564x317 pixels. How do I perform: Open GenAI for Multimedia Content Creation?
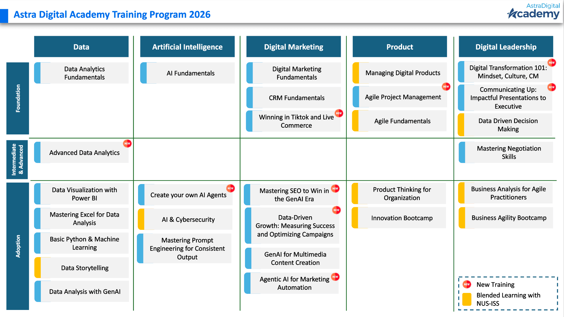295,258
